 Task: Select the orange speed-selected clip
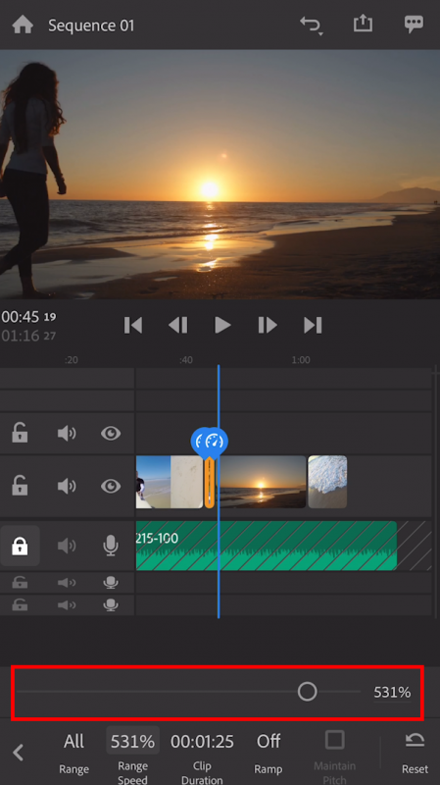210,483
